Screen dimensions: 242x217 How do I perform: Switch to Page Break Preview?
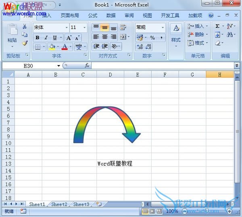click(159, 211)
